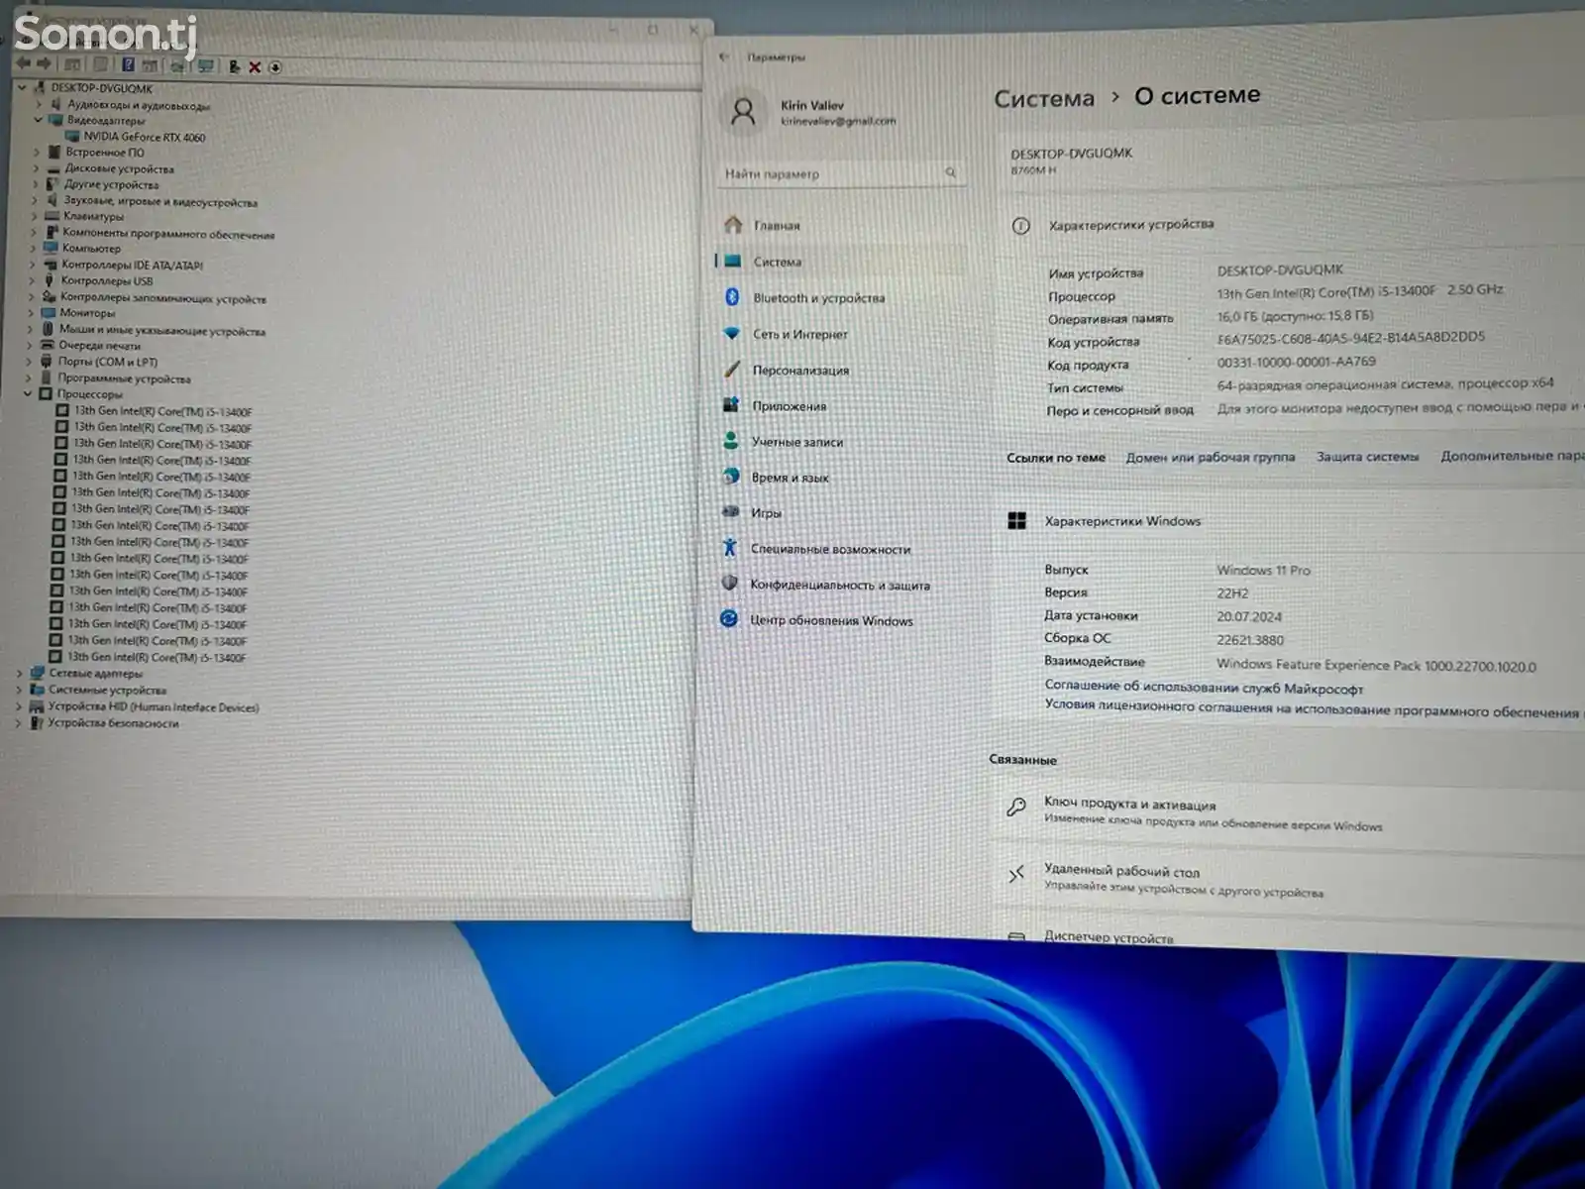
Task: Click the Windows logo next to Характеристики Windows
Action: click(1016, 520)
